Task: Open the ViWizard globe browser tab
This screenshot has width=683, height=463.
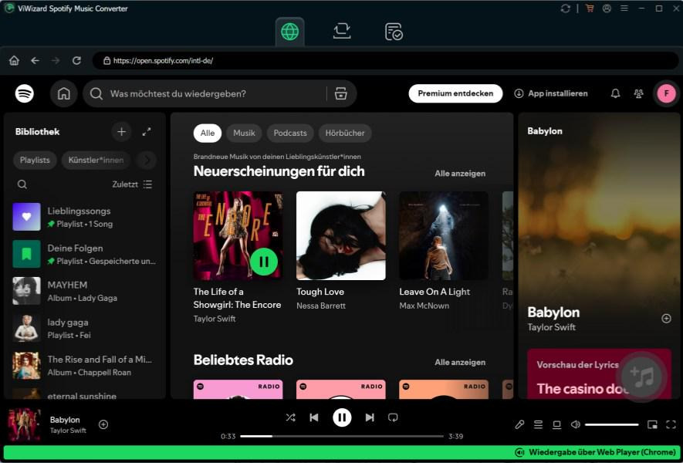Action: coord(289,32)
